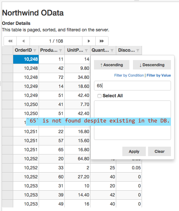179x211 pixels.
Task: Select unit price cell 15.60
Action: tap(77, 141)
